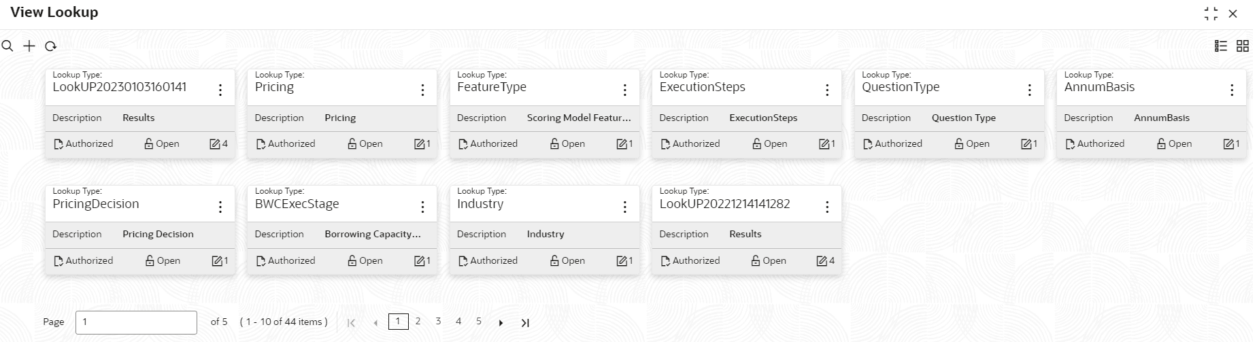The image size is (1257, 342).
Task: Collapse the View Lookup window
Action: tap(1211, 14)
